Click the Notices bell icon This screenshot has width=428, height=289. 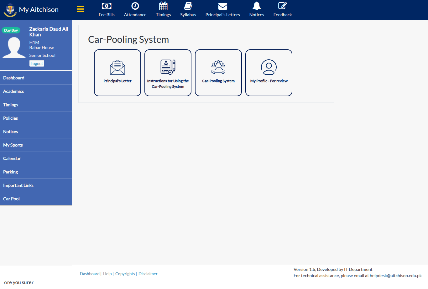(x=257, y=6)
